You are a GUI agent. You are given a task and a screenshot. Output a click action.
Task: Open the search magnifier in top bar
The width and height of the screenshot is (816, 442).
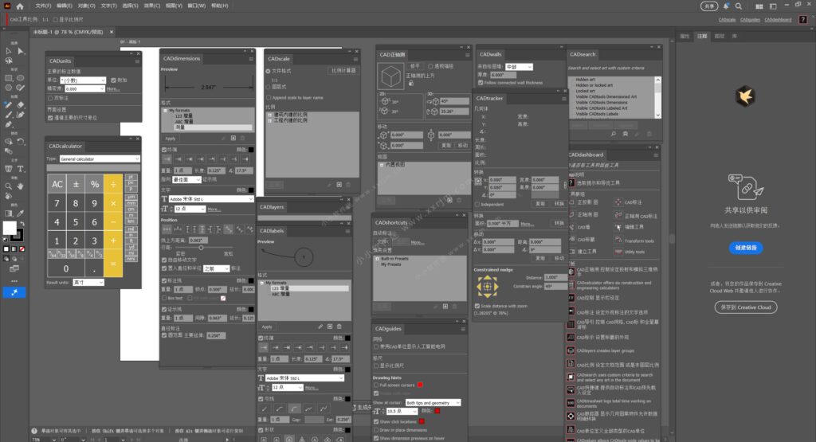739,6
